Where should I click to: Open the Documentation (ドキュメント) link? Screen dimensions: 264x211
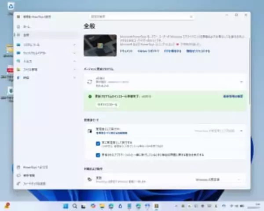(126, 51)
